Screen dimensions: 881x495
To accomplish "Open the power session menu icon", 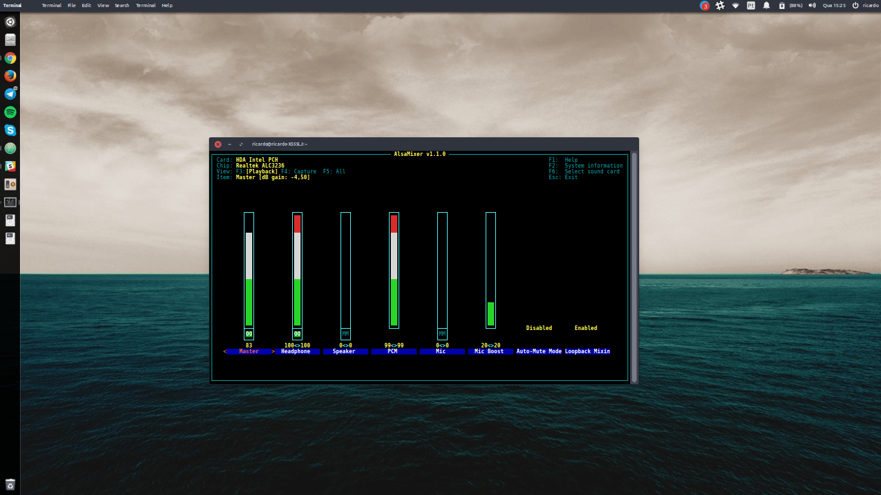I will point(855,5).
